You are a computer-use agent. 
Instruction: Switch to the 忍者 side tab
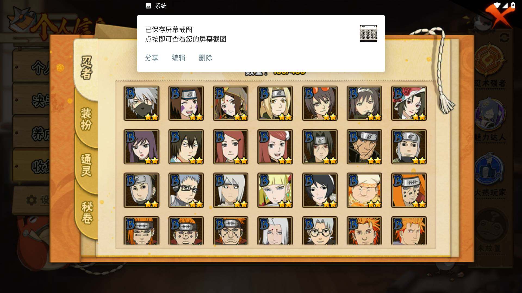tap(86, 68)
